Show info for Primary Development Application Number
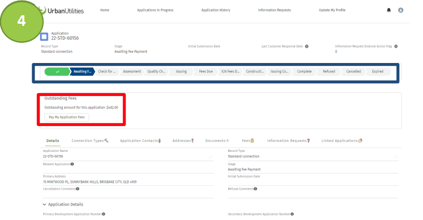 point(103,214)
